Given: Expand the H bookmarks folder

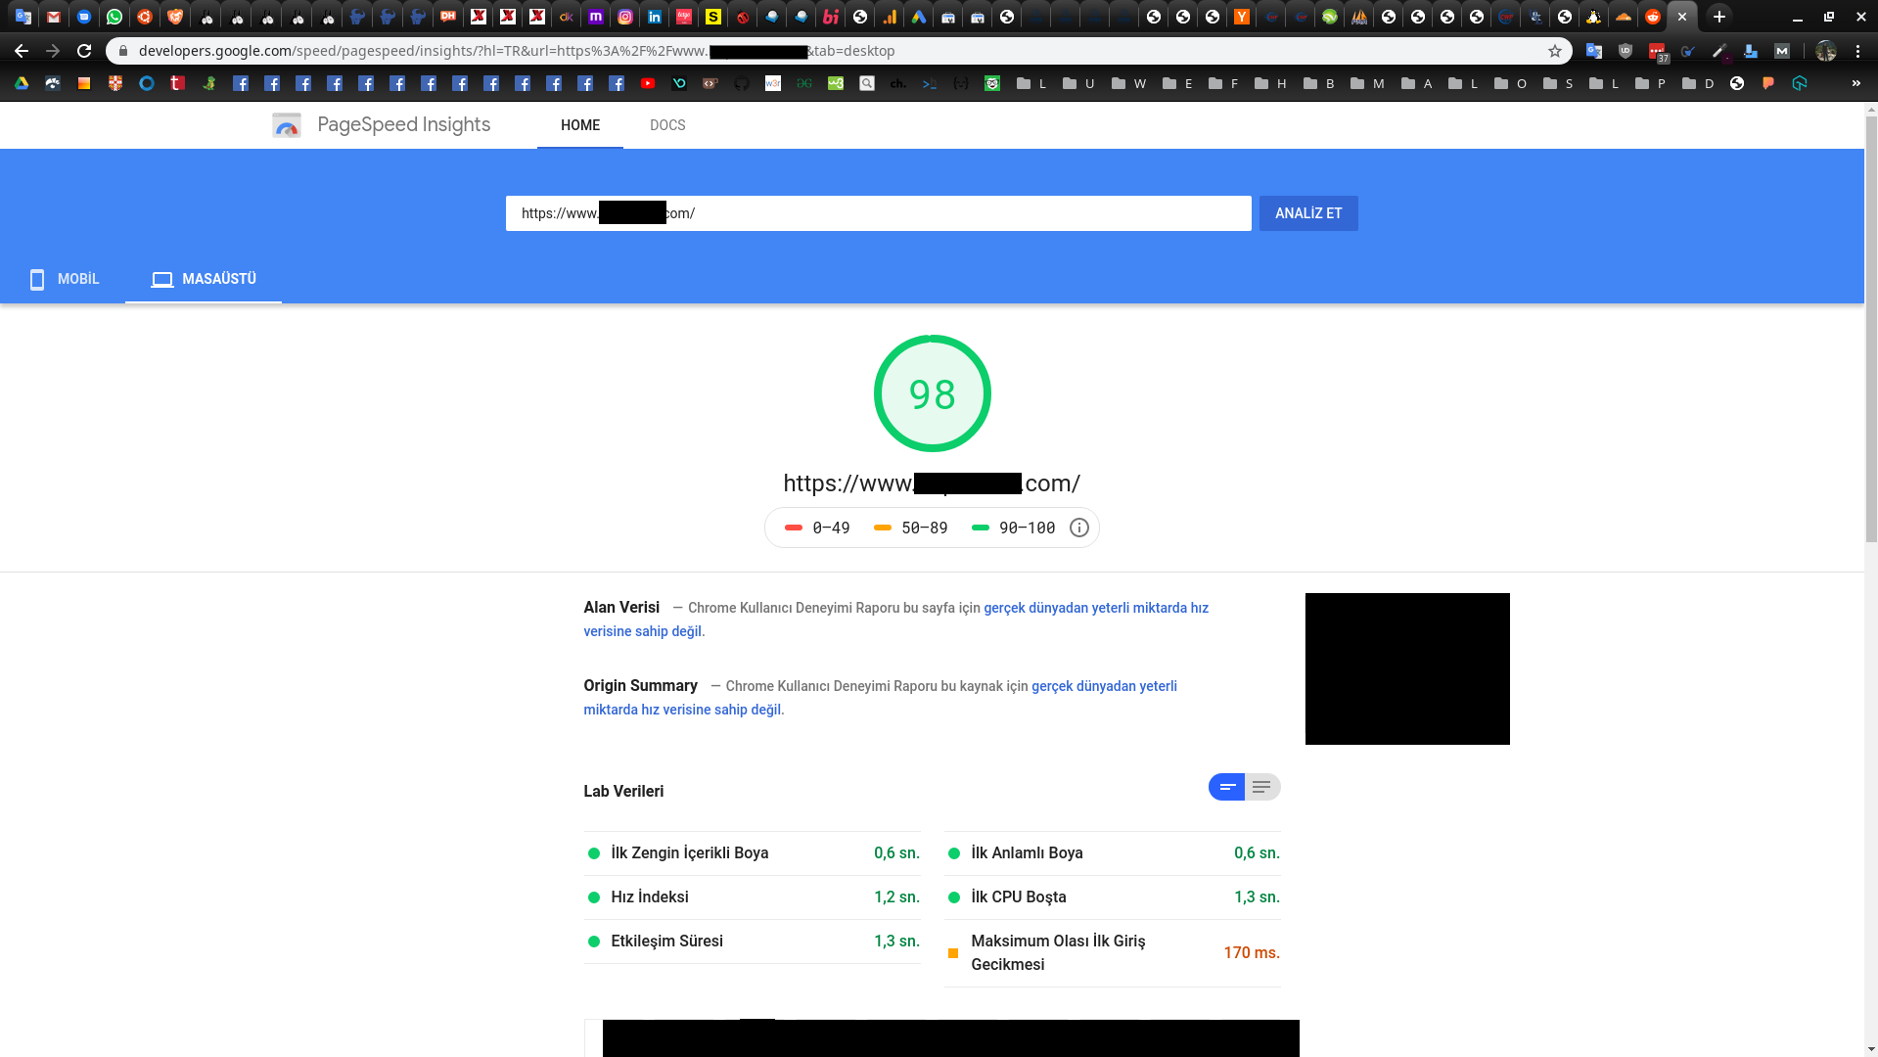Looking at the screenshot, I should click(1270, 84).
